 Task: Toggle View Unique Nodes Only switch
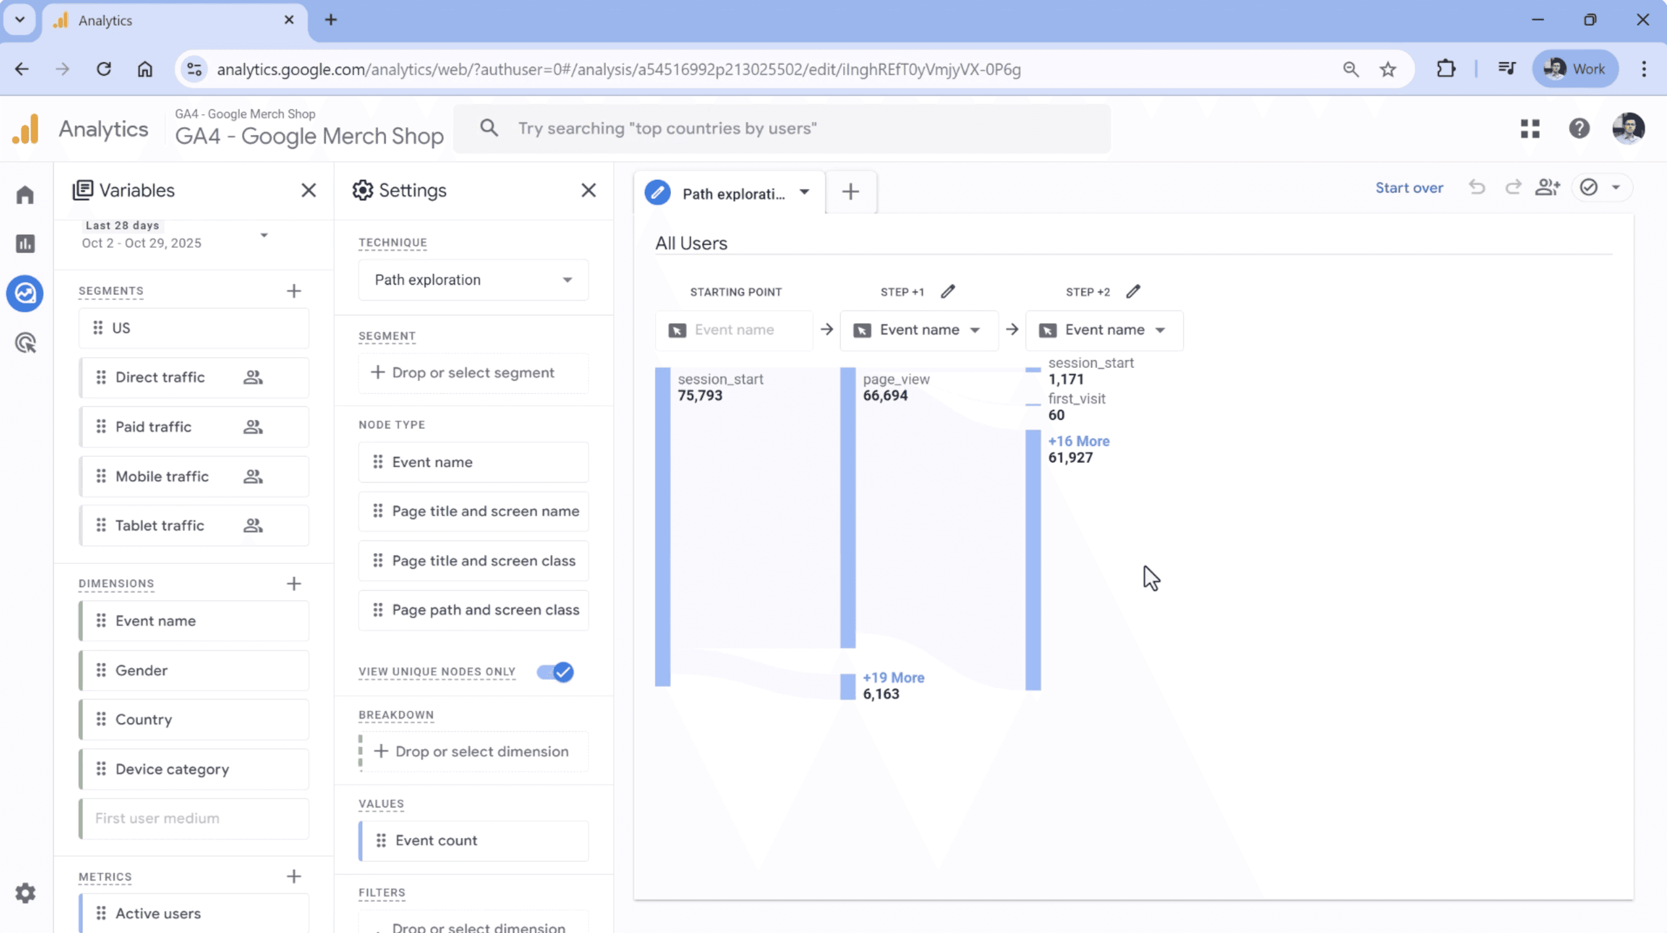click(x=555, y=671)
